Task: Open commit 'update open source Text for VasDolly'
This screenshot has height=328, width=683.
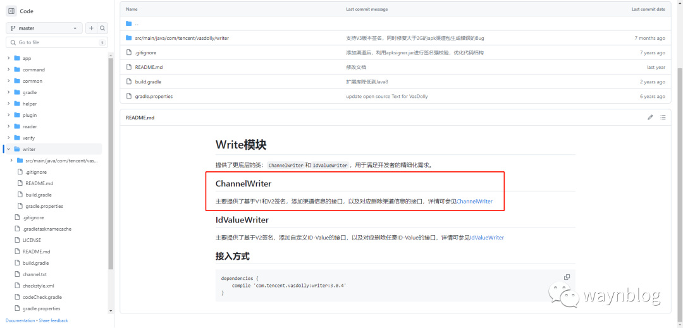Action: click(x=387, y=96)
